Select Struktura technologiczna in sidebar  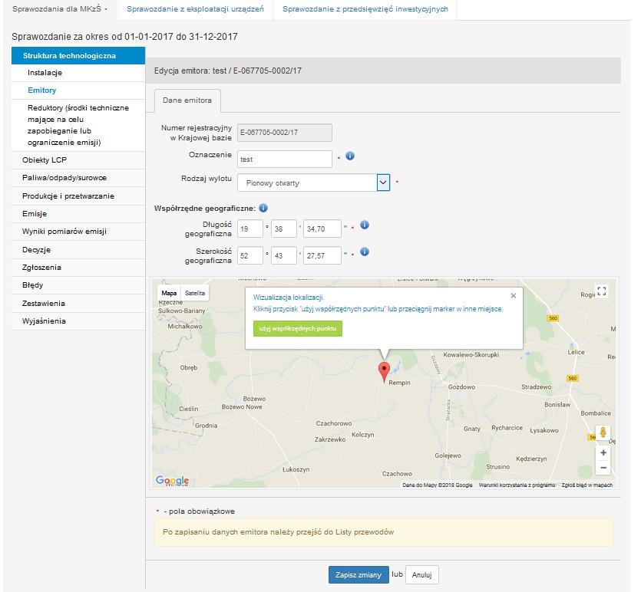pos(78,55)
